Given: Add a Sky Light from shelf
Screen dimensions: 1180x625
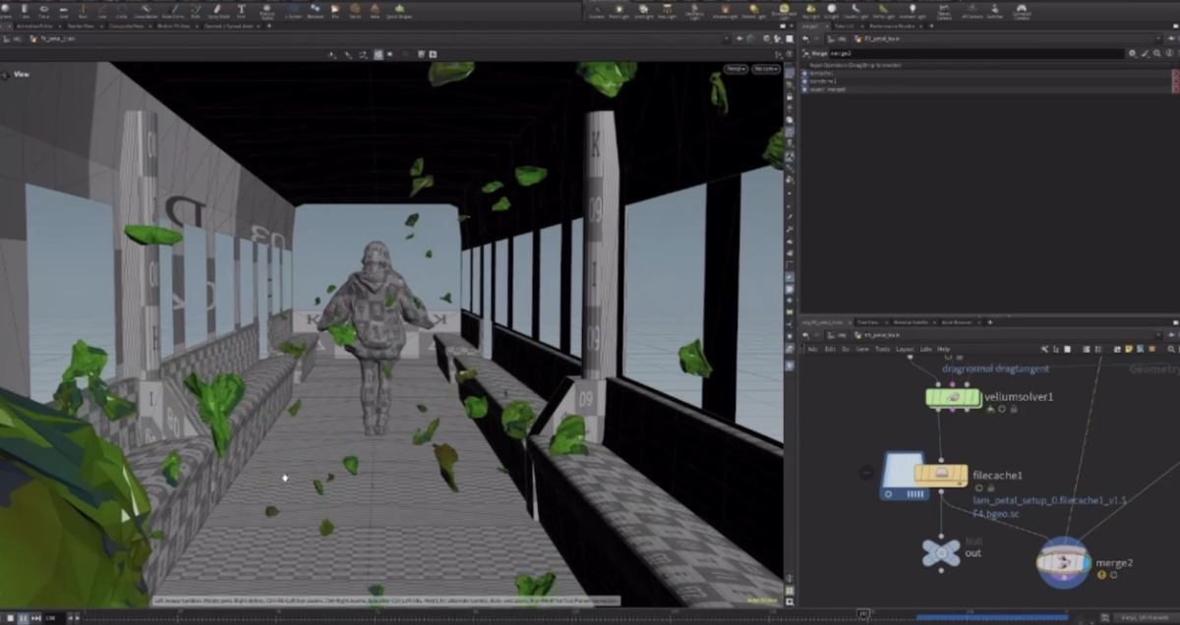Looking at the screenshot, I should [811, 11].
